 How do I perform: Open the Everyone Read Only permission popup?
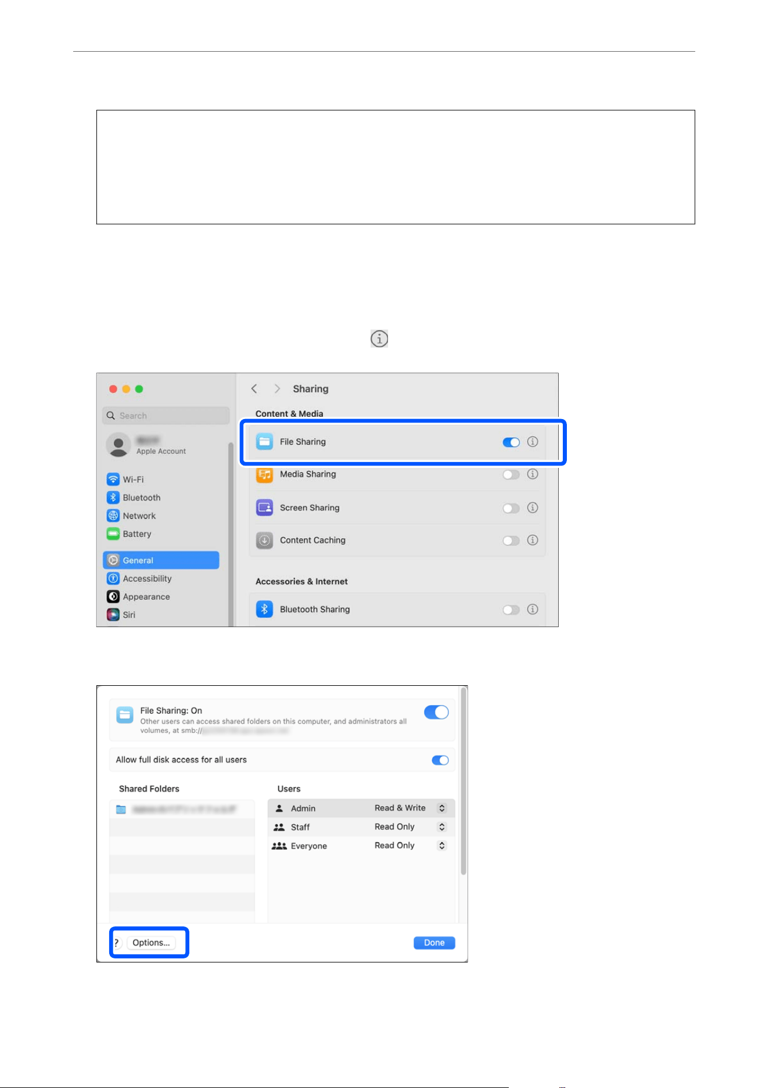pyautogui.click(x=442, y=845)
